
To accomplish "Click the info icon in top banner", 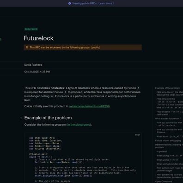I will [70, 3].
